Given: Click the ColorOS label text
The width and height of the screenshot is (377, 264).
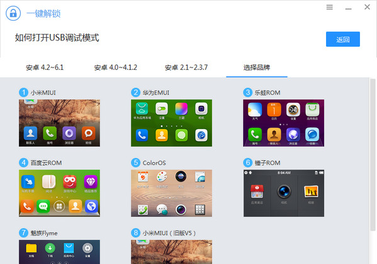Looking at the screenshot, I should [154, 163].
